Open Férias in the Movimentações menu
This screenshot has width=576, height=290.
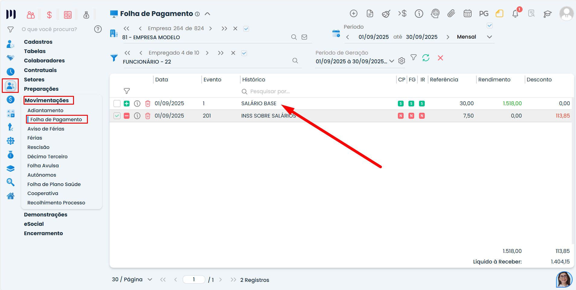coord(35,138)
